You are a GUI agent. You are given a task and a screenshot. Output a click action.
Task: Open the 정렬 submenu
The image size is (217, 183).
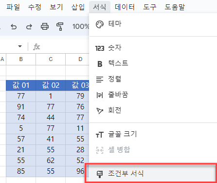click(153, 80)
